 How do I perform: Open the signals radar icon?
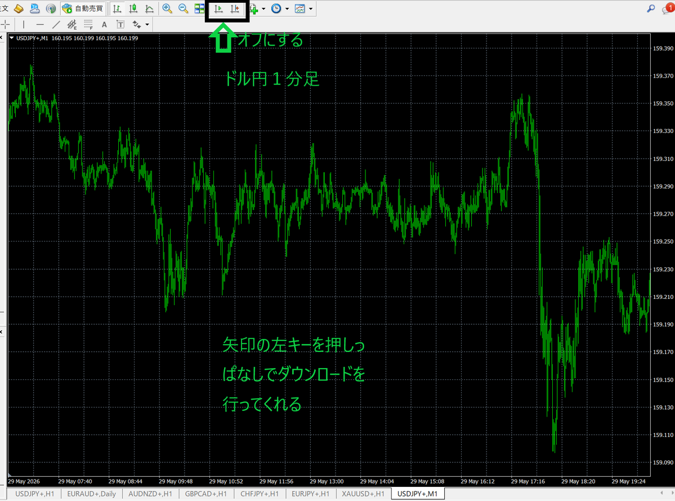click(x=51, y=8)
